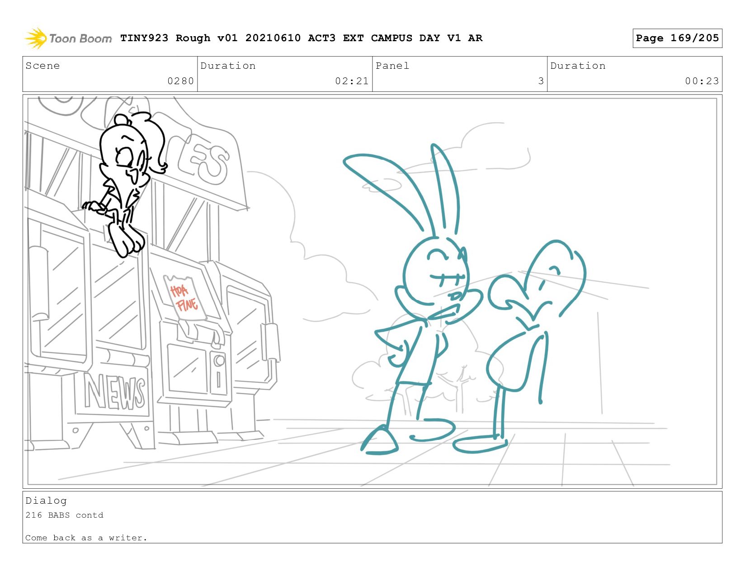746x577 pixels.
Task: Click the Dialog heading
Action: [x=46, y=501]
